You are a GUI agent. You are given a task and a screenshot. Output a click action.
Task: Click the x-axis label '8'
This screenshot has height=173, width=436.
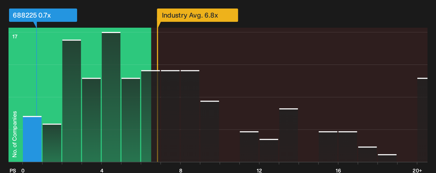point(181,171)
